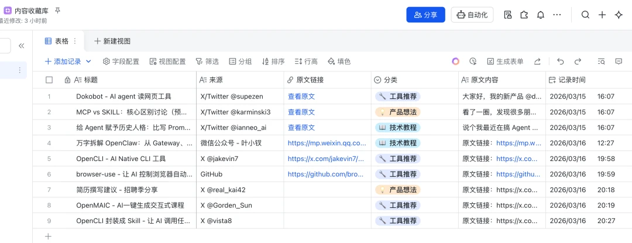Open 视图配置 view settings
The width and height of the screenshot is (632, 243).
click(168, 61)
